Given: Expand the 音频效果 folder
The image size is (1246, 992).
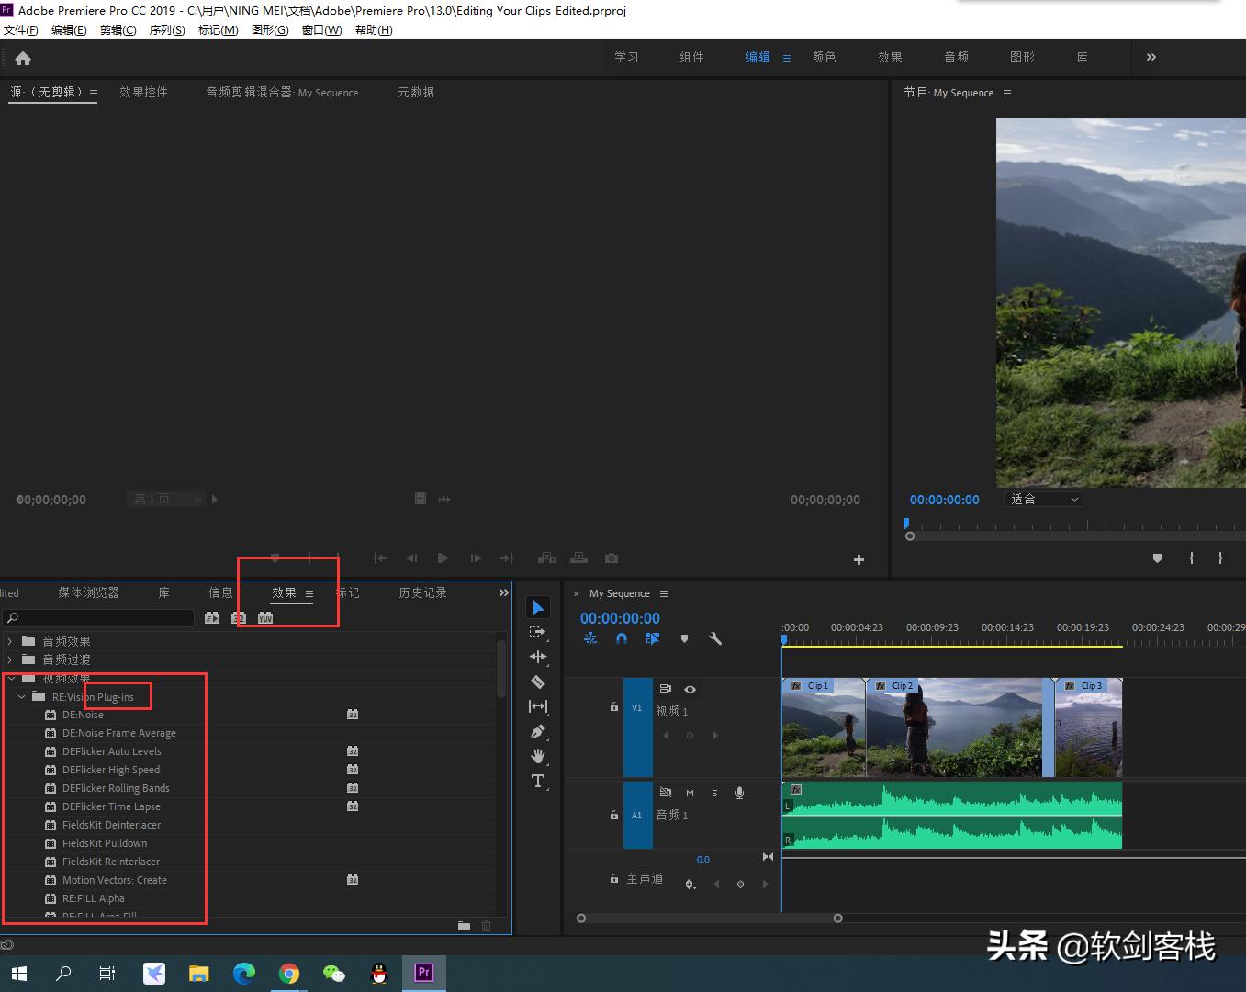Looking at the screenshot, I should [10, 641].
